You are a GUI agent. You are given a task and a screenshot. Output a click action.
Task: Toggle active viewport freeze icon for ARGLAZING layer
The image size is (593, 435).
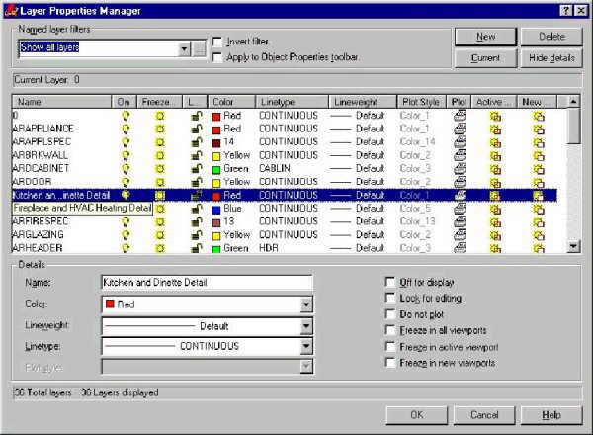495,235
